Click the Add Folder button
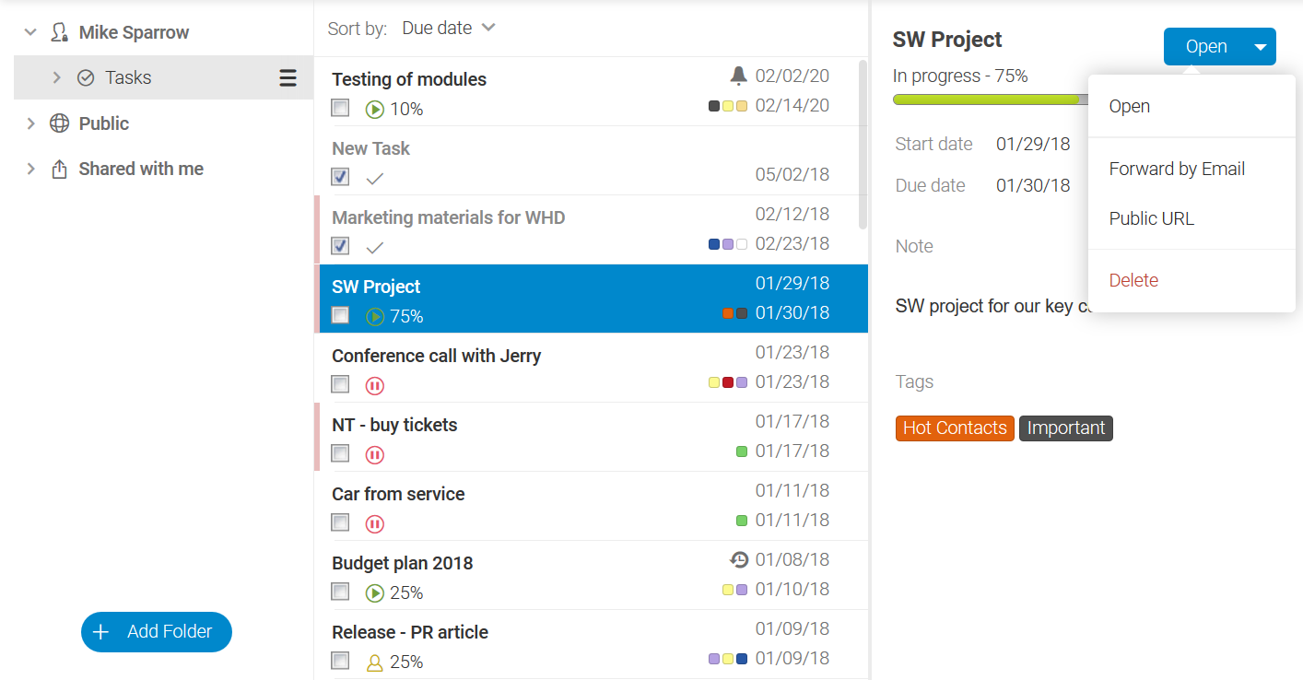This screenshot has height=680, width=1303. [x=156, y=632]
